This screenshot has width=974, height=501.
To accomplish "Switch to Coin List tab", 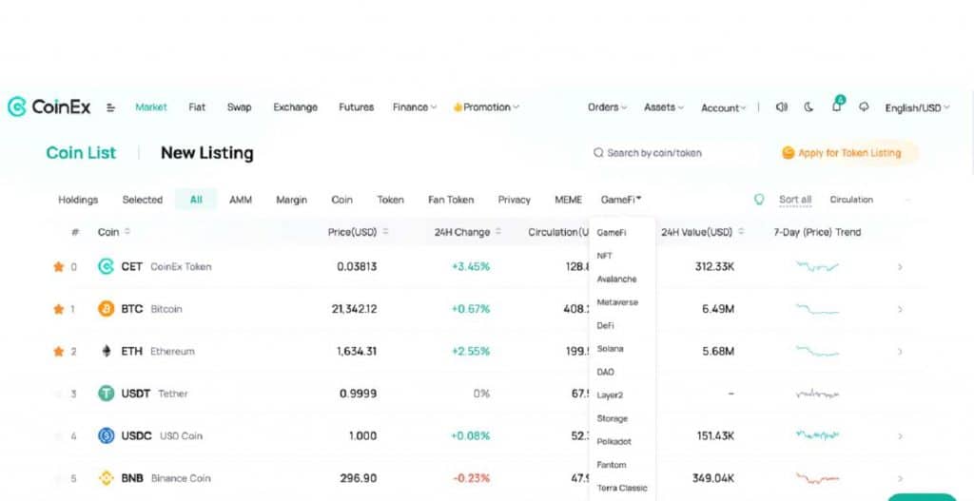I will click(x=81, y=153).
